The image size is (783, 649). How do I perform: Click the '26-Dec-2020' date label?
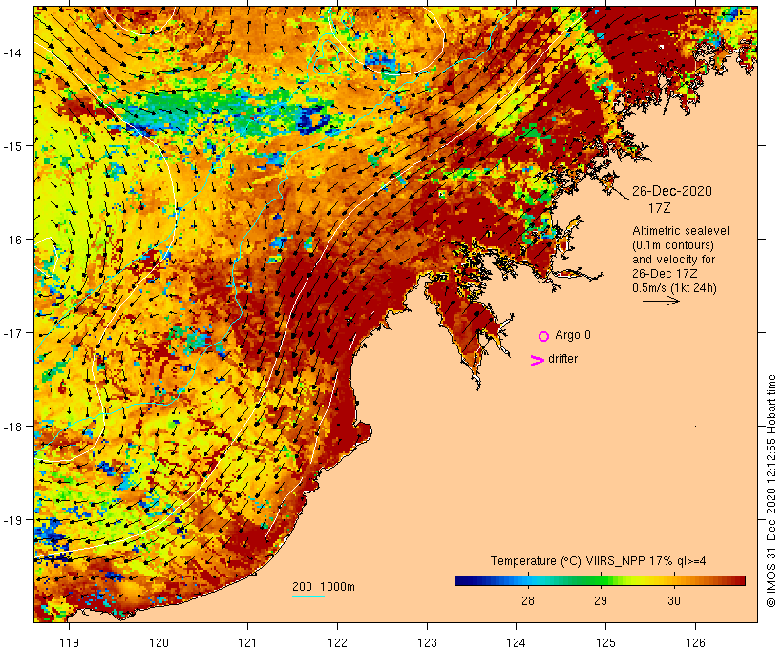(672, 191)
